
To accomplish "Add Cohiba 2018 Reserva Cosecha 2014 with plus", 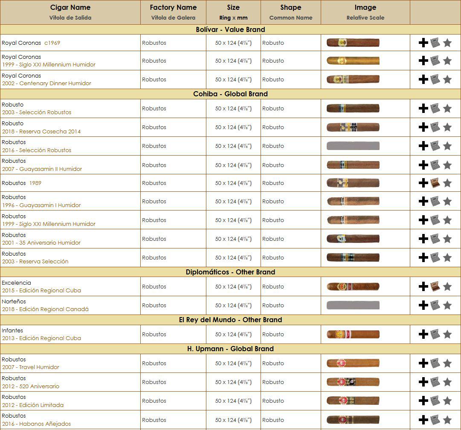I will pos(423,127).
